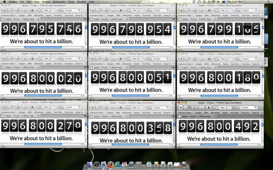Click Stop button in 996,800,492 window
The width and height of the screenshot is (273, 170).
(x=202, y=107)
